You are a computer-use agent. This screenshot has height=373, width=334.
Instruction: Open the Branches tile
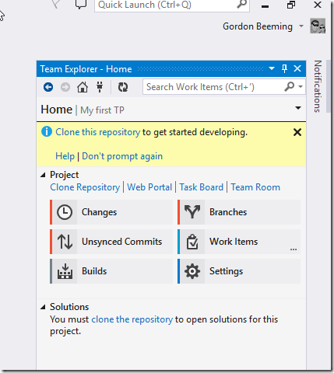(x=239, y=212)
